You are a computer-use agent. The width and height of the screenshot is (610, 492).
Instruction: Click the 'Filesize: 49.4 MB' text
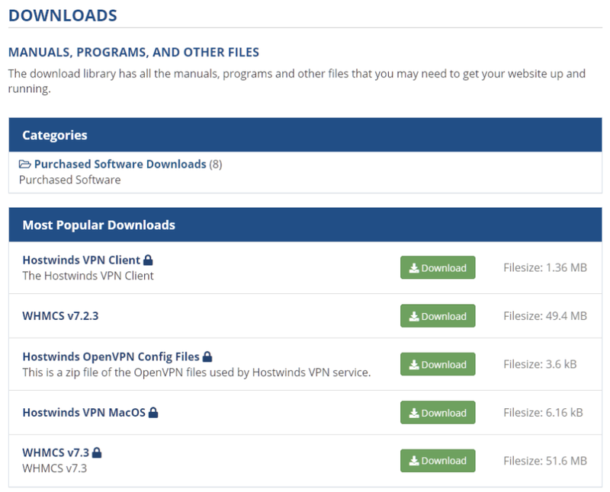[545, 315]
